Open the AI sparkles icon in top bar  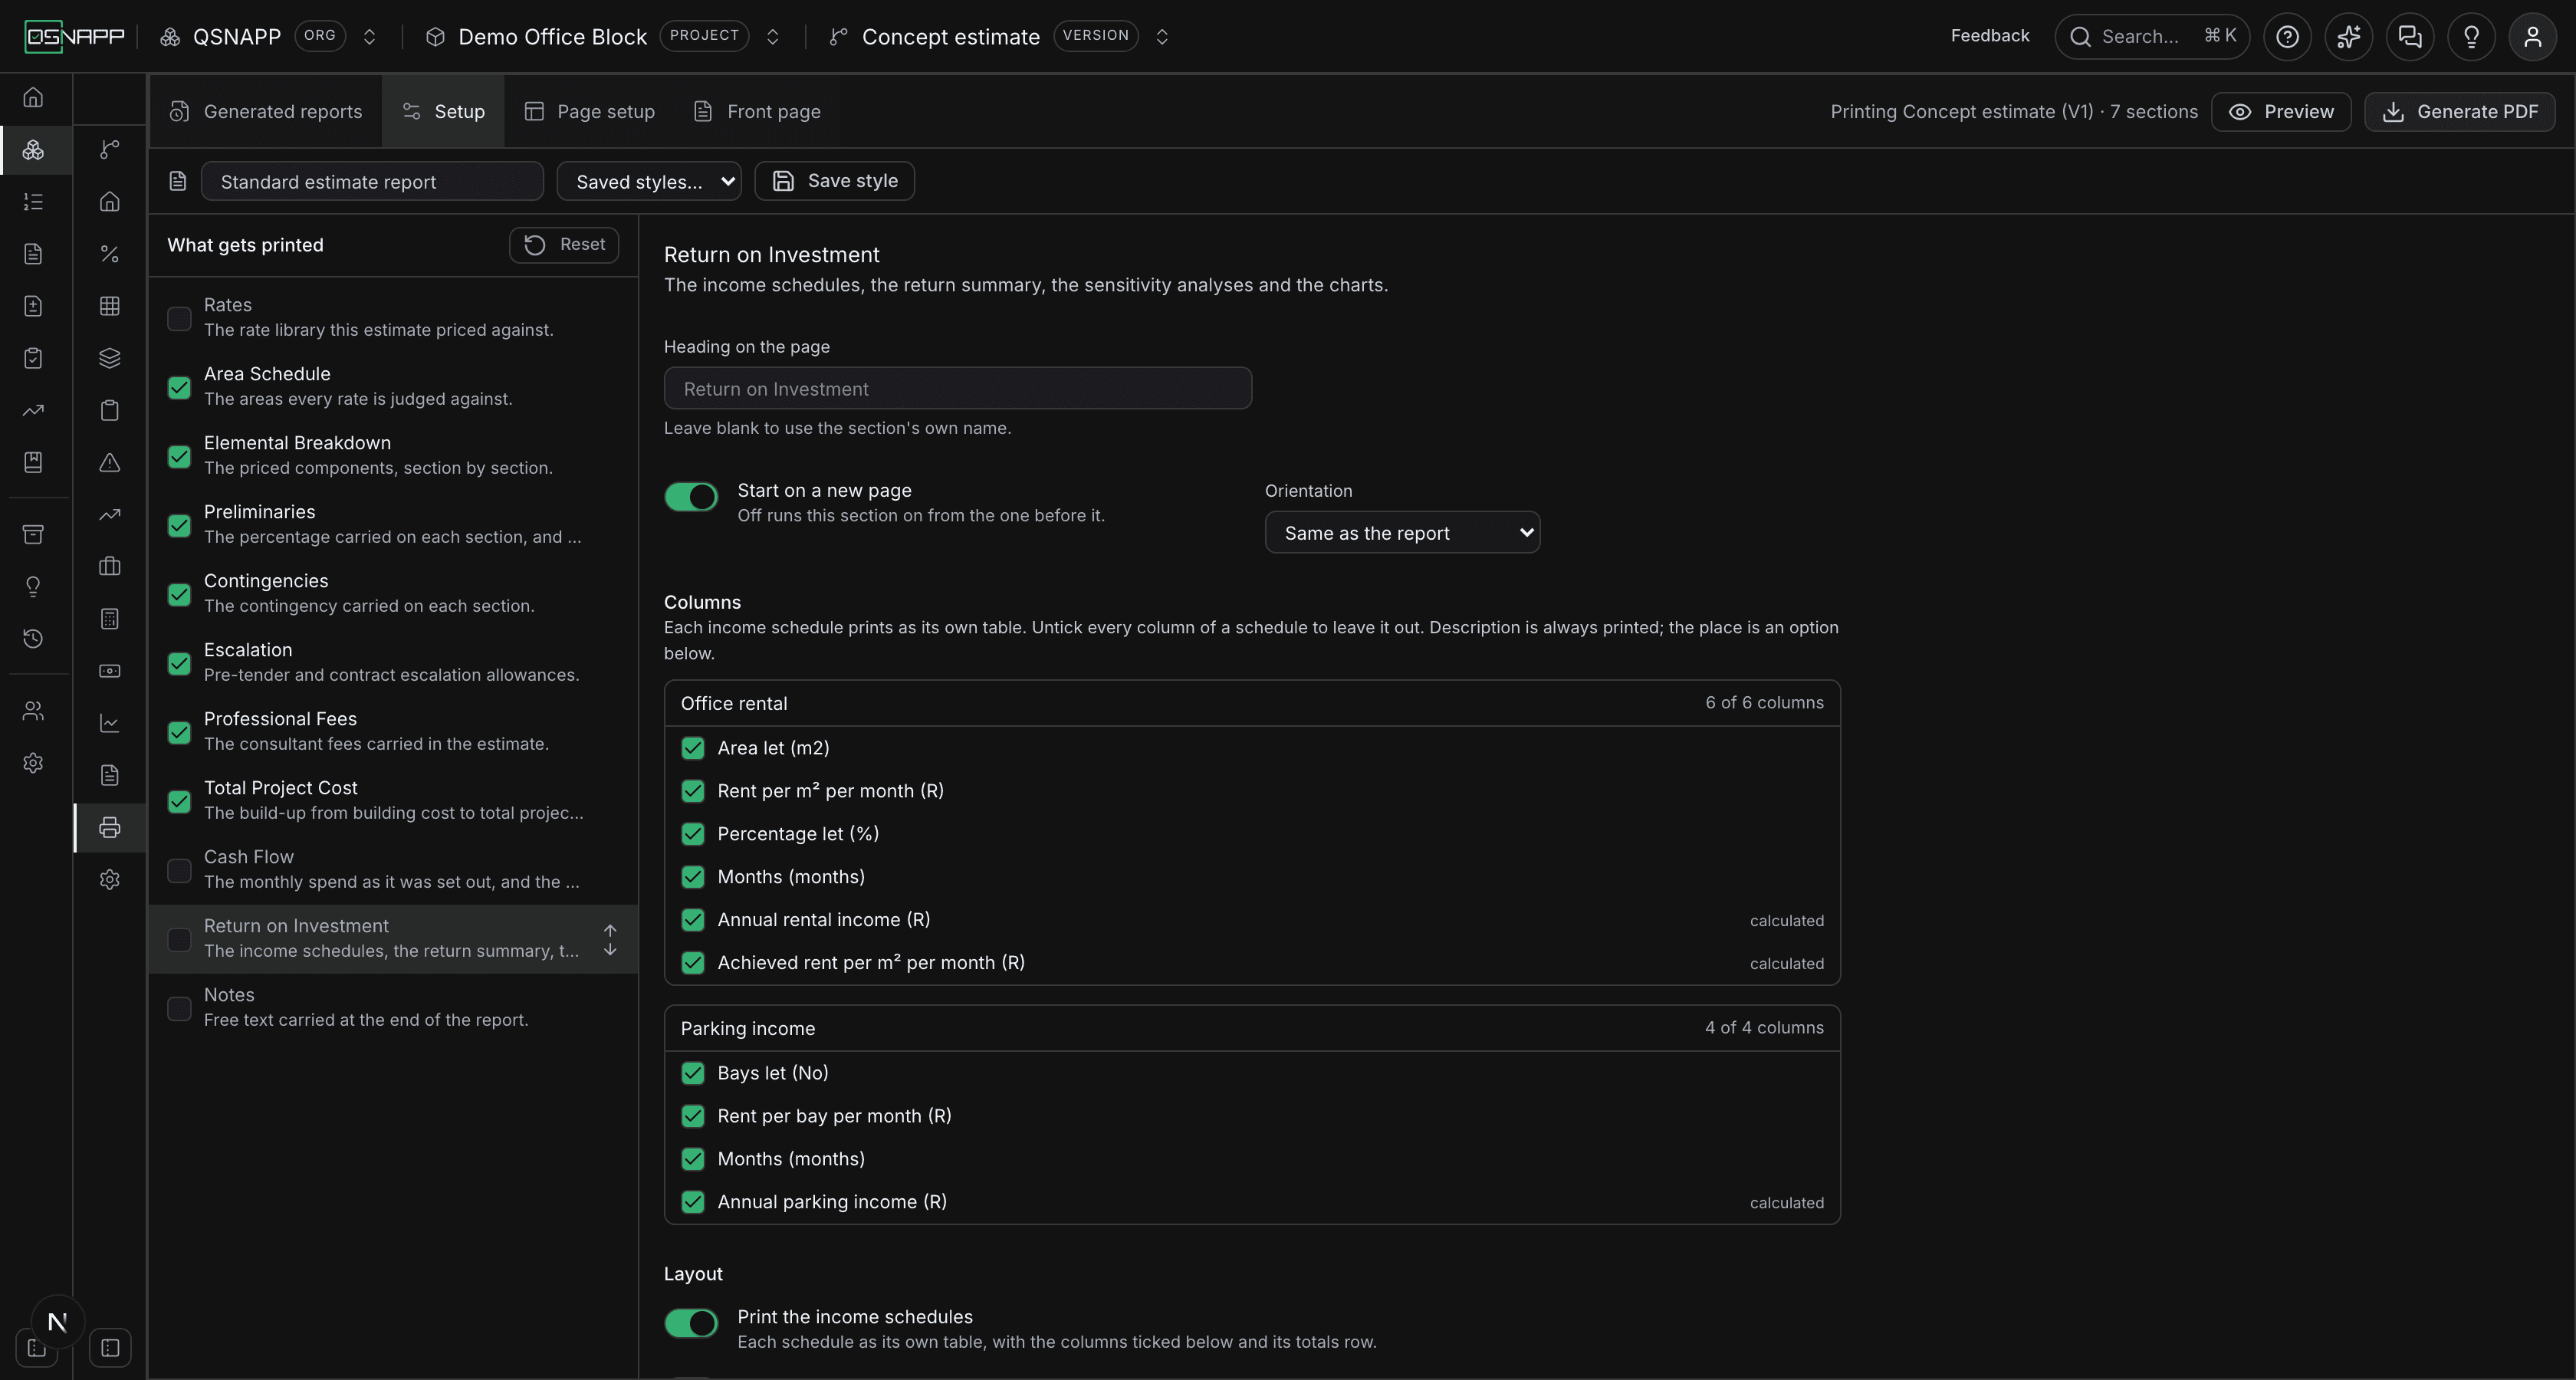(x=2349, y=37)
